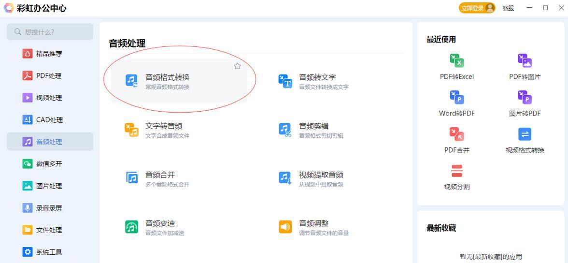Open 微信多开 in the sidebar

50,164
